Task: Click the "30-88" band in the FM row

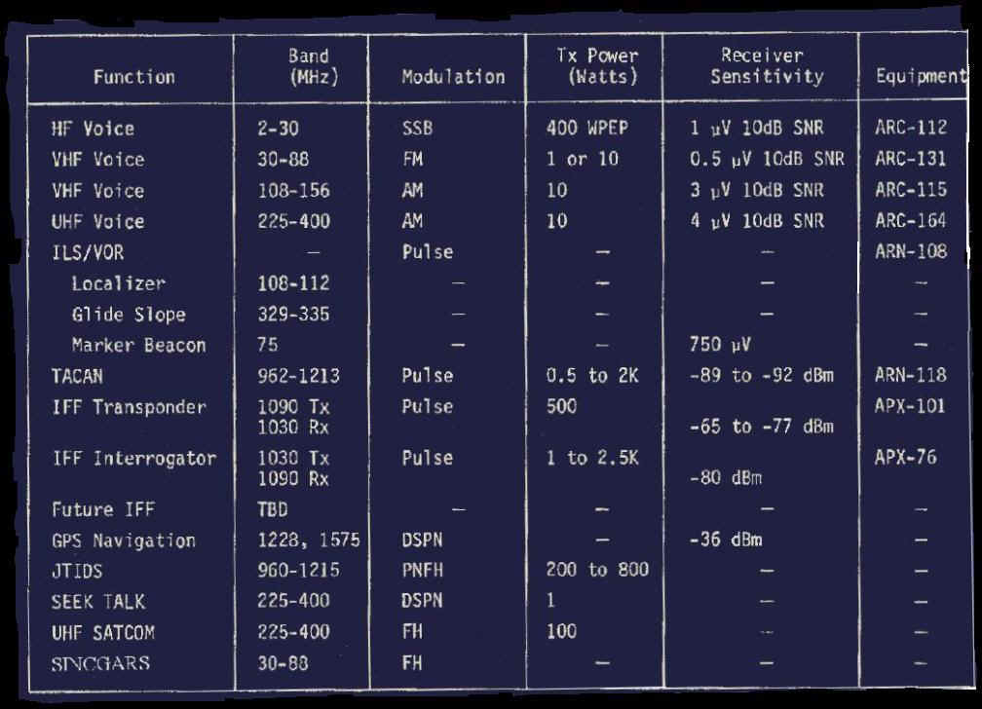Action: coord(283,159)
